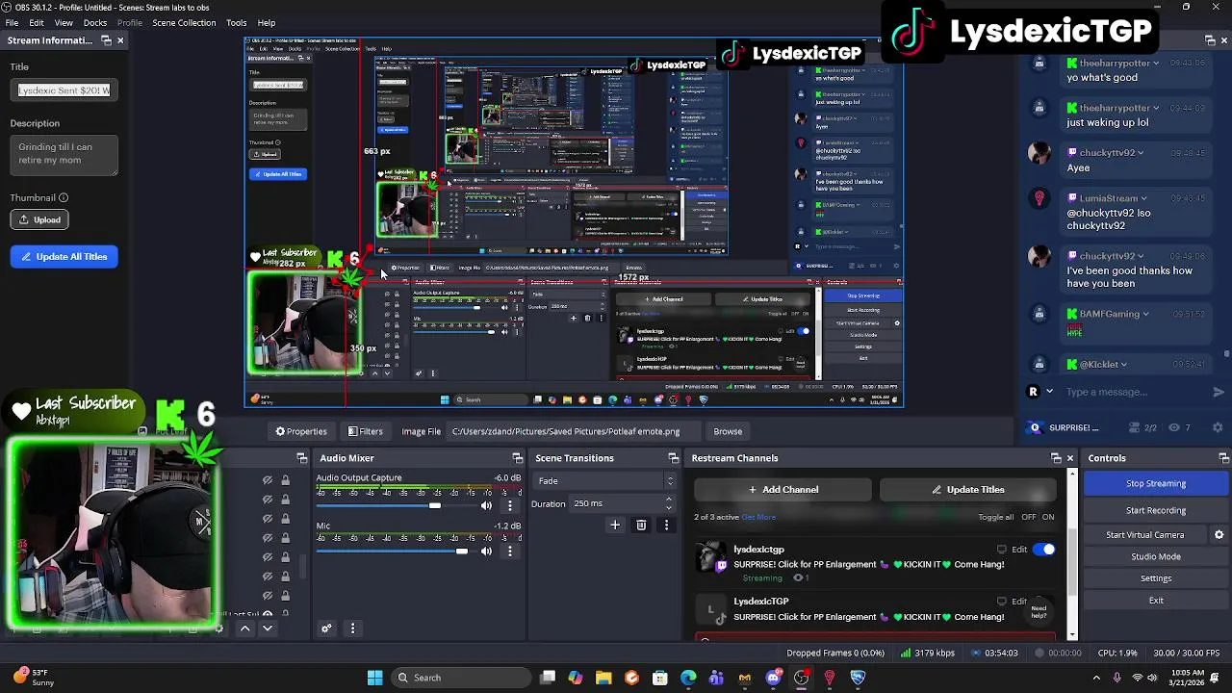Image resolution: width=1232 pixels, height=693 pixels.
Task: Mute the Mic speaker icon
Action: click(x=486, y=552)
